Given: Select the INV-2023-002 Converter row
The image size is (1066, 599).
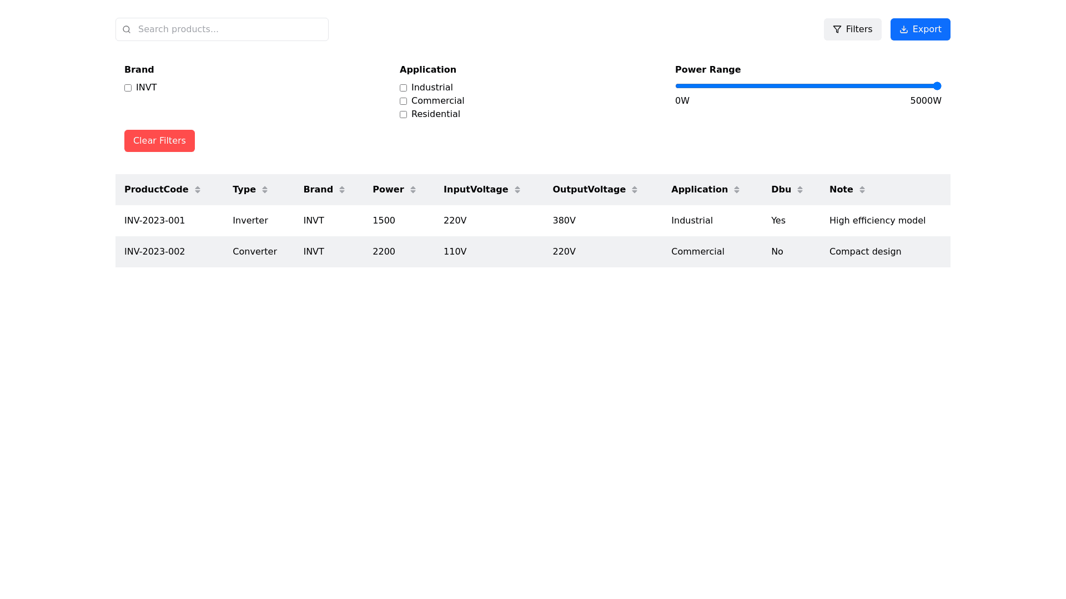Looking at the screenshot, I should click(532, 252).
